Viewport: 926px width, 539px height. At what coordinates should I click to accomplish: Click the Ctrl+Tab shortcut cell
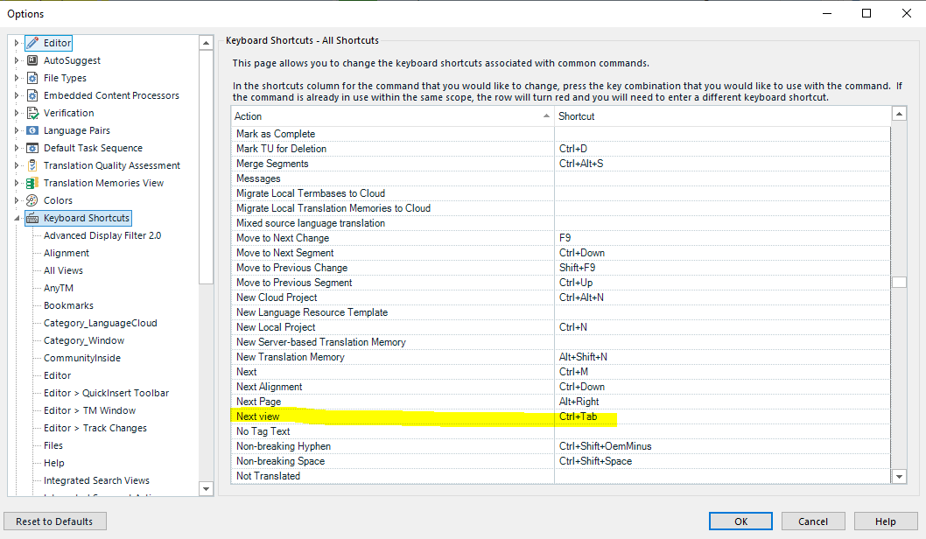[722, 416]
